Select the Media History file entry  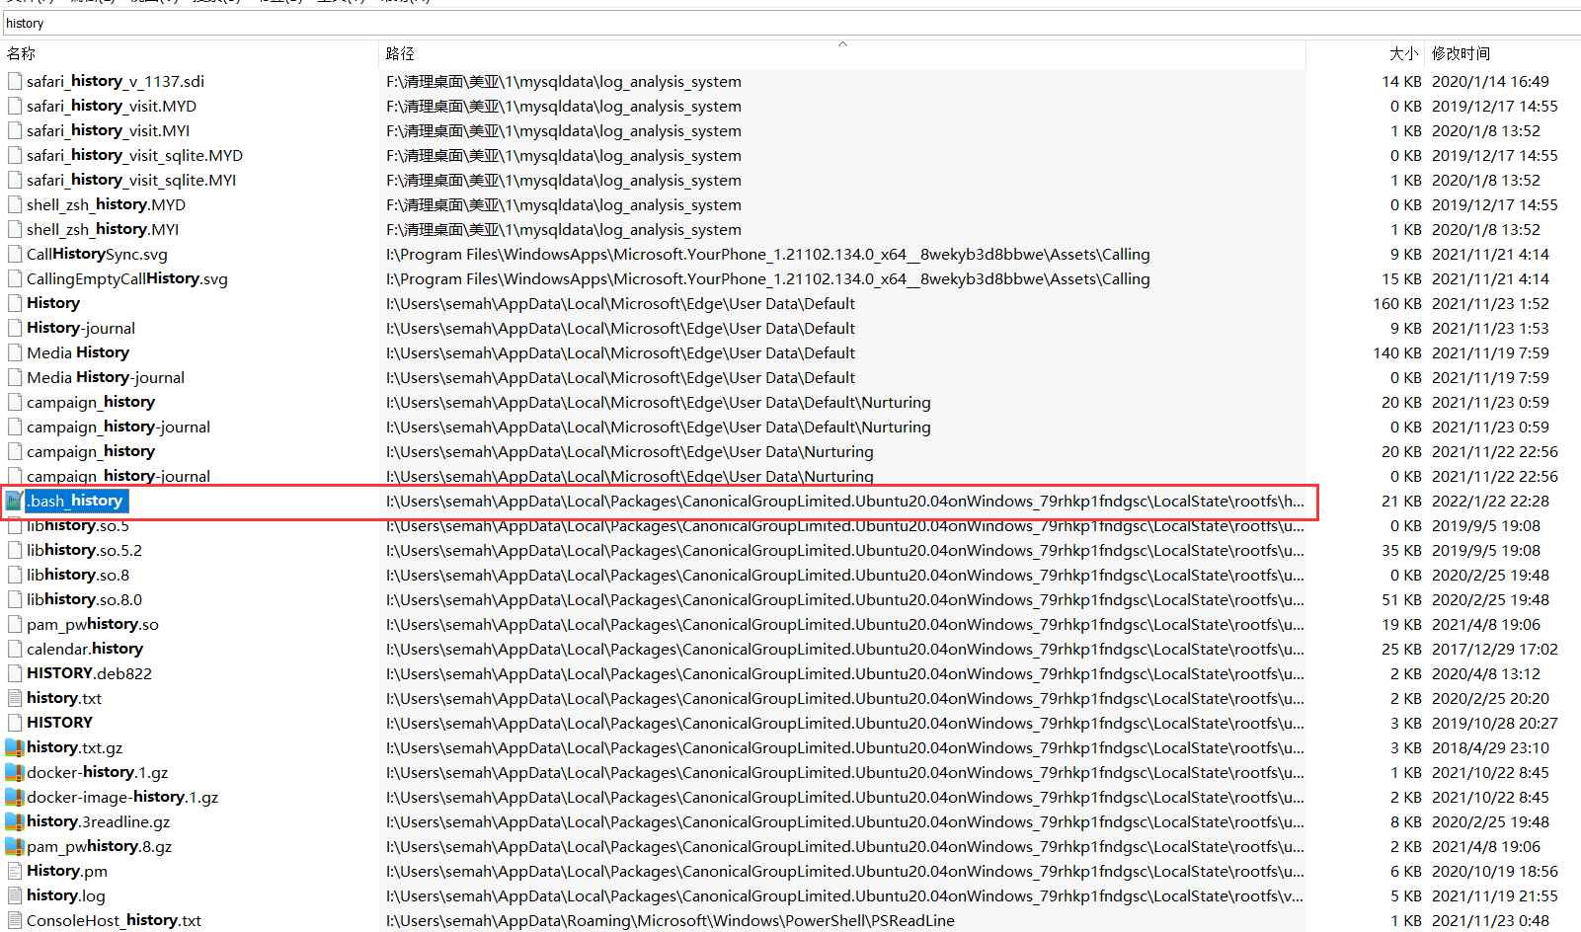coord(78,352)
